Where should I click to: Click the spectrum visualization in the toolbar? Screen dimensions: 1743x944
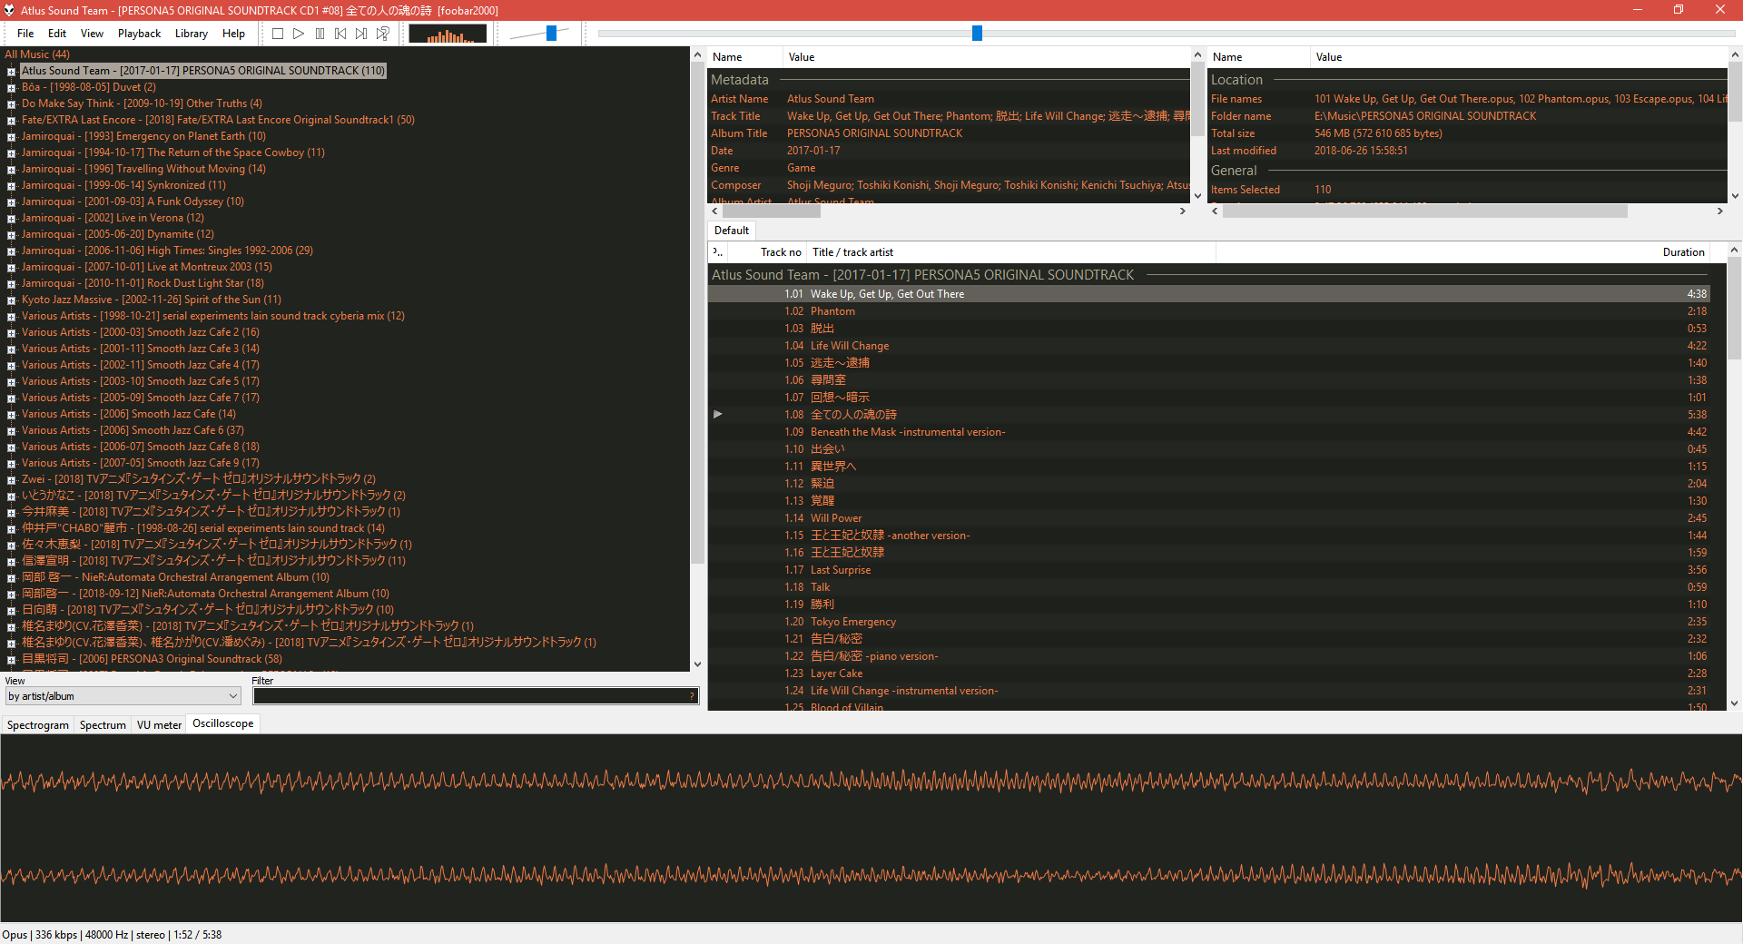(447, 34)
